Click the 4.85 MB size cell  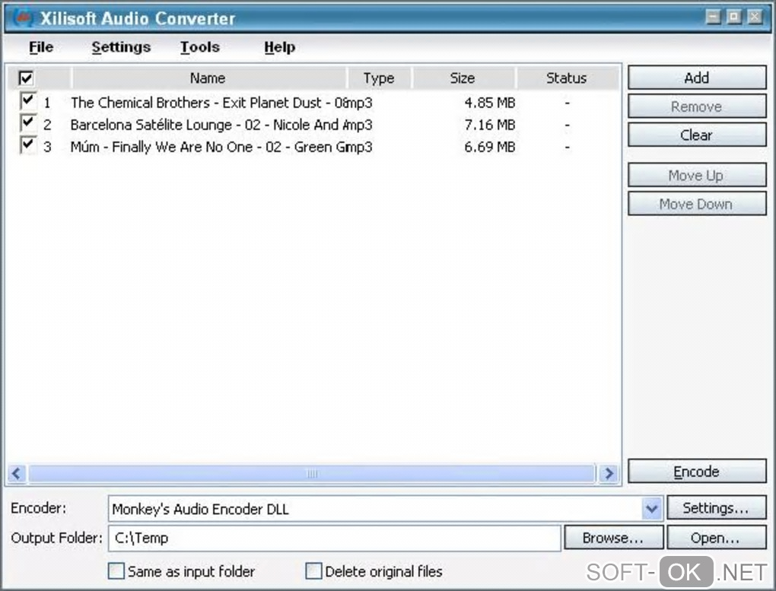pos(490,103)
